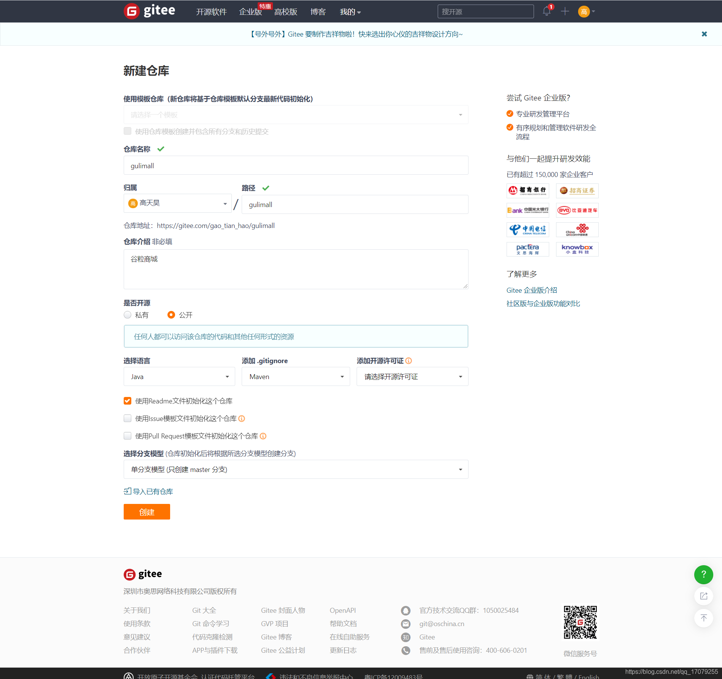Image resolution: width=722 pixels, height=679 pixels.
Task: Click the QQ group icon in footer
Action: coord(406,610)
